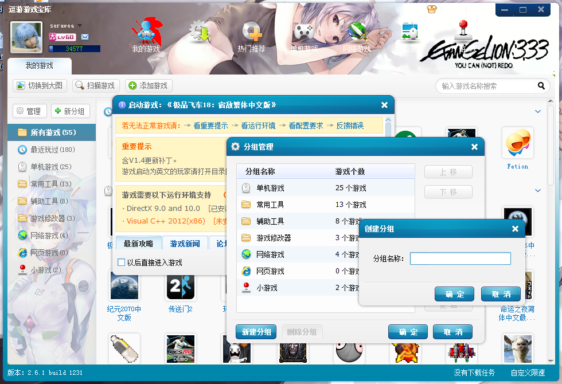Select 常用工具 row in 分组管理 list
The image size is (562, 384).
click(x=326, y=205)
